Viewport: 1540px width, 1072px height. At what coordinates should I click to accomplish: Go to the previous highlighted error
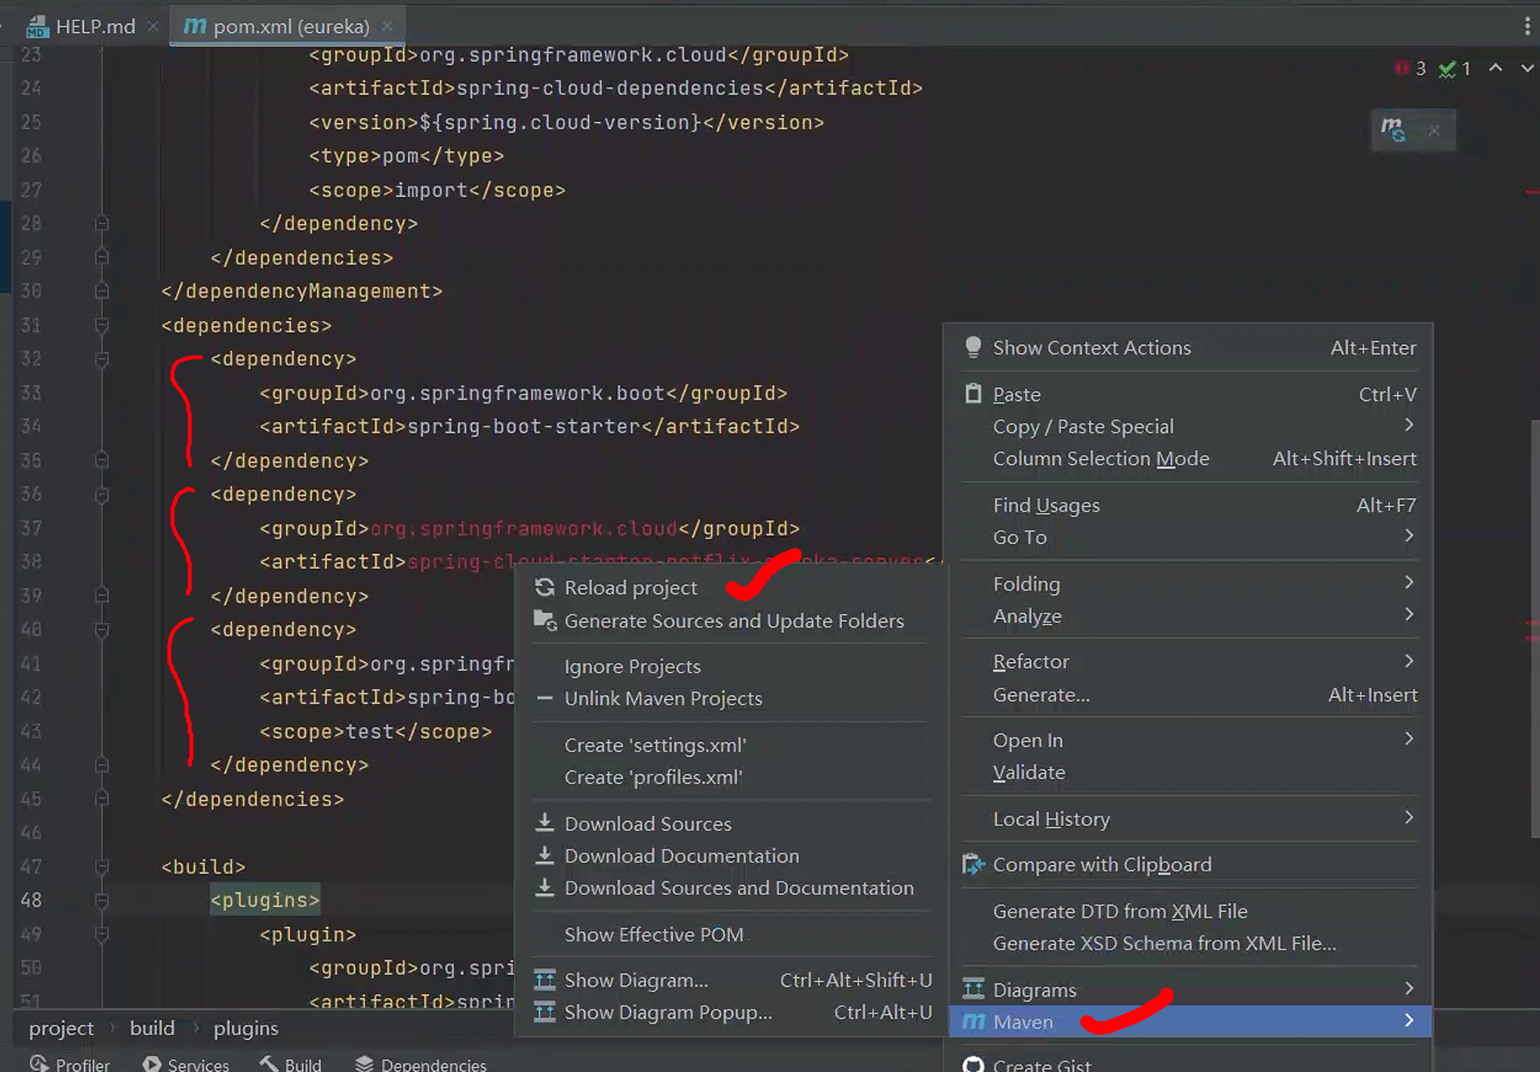point(1495,68)
